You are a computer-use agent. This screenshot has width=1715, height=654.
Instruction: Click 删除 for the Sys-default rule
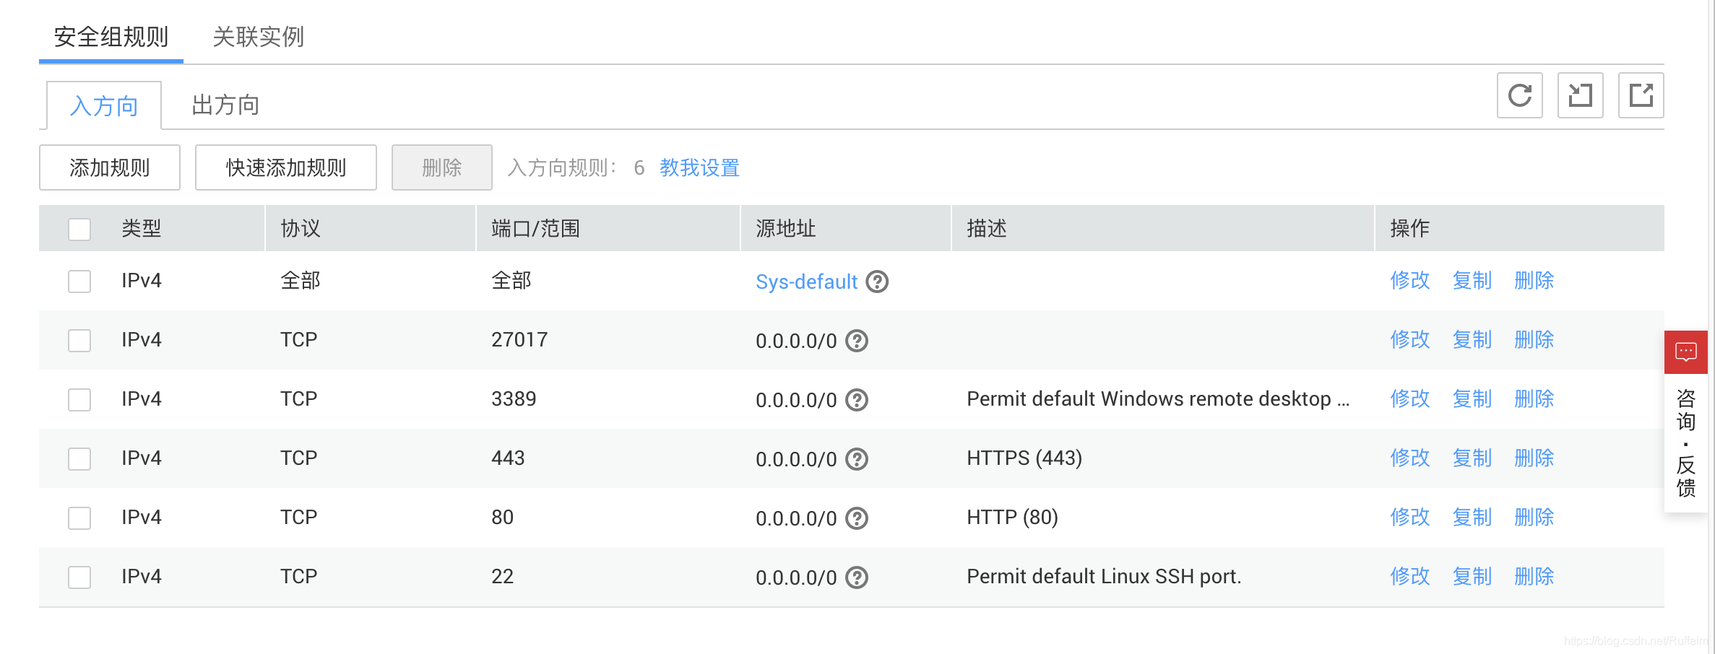pyautogui.click(x=1534, y=281)
